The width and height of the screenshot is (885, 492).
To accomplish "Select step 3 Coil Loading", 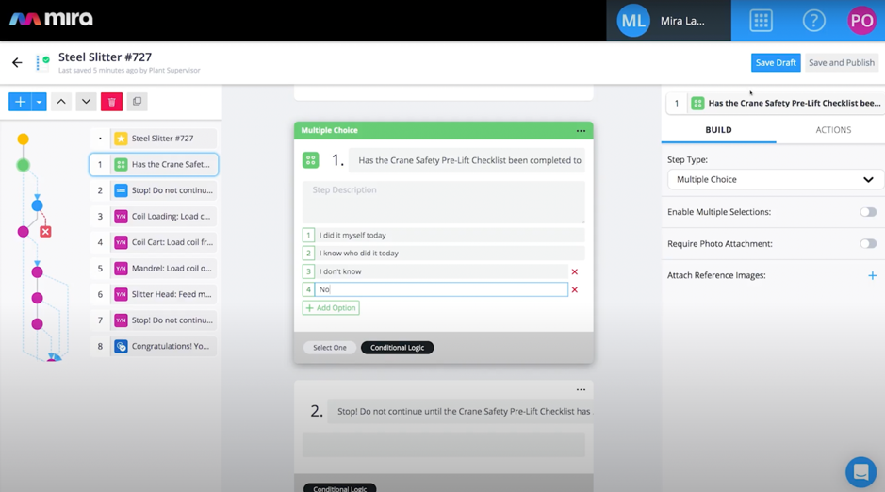I will tap(154, 216).
